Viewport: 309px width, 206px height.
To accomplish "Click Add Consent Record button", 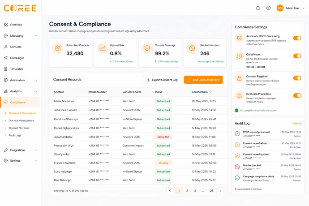I will 203,80.
